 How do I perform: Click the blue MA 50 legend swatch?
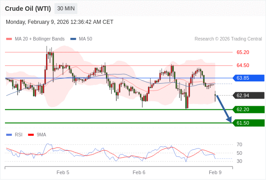coord(73,39)
